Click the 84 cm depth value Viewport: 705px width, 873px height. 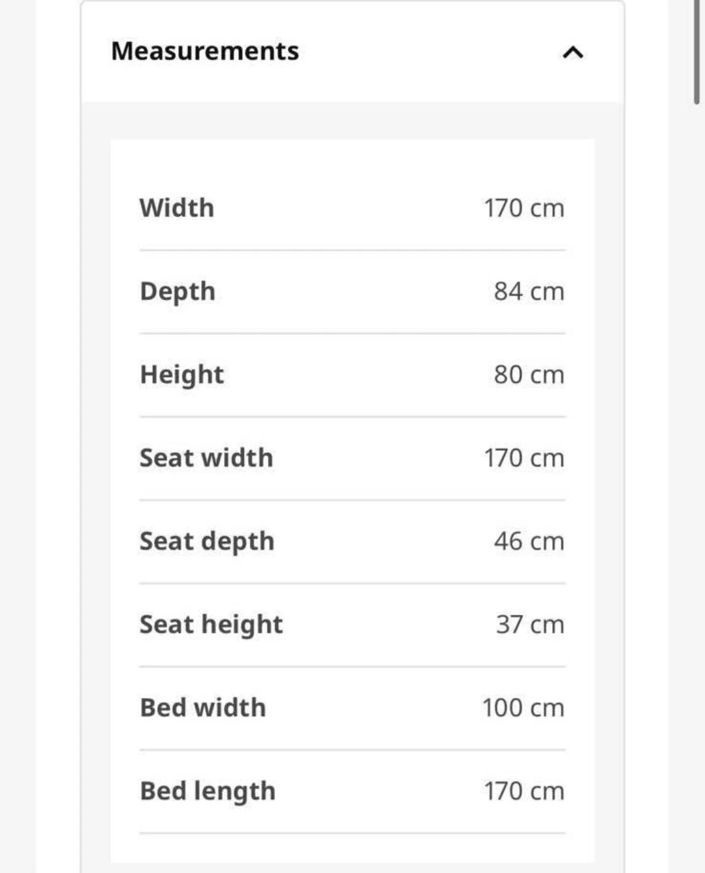(529, 291)
